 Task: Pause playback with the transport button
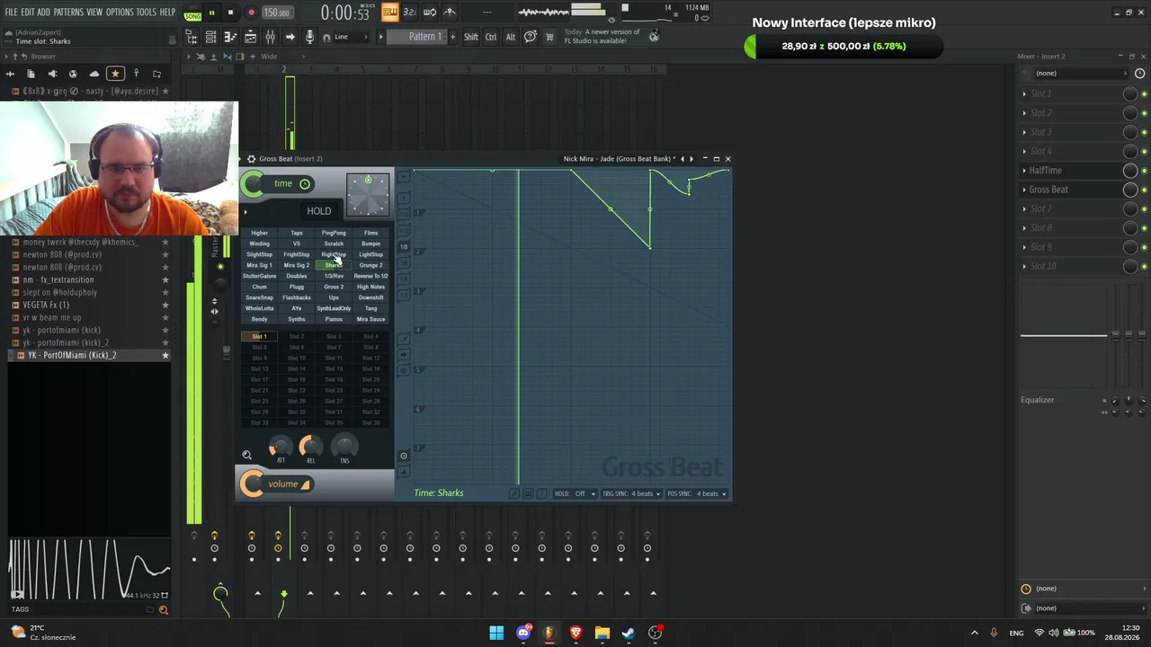[211, 13]
